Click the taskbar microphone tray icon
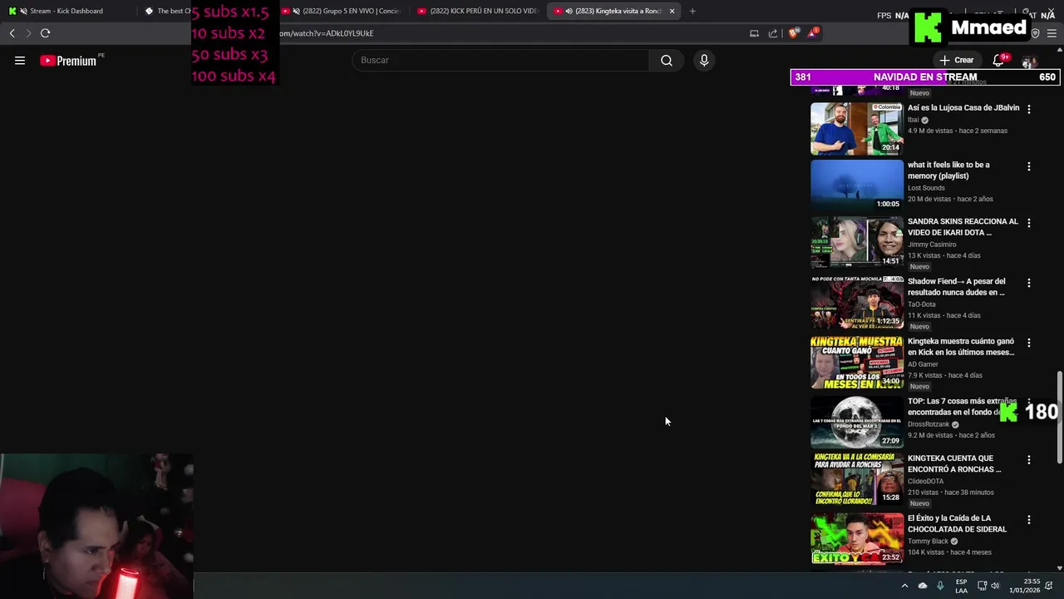The width and height of the screenshot is (1064, 599). click(940, 586)
